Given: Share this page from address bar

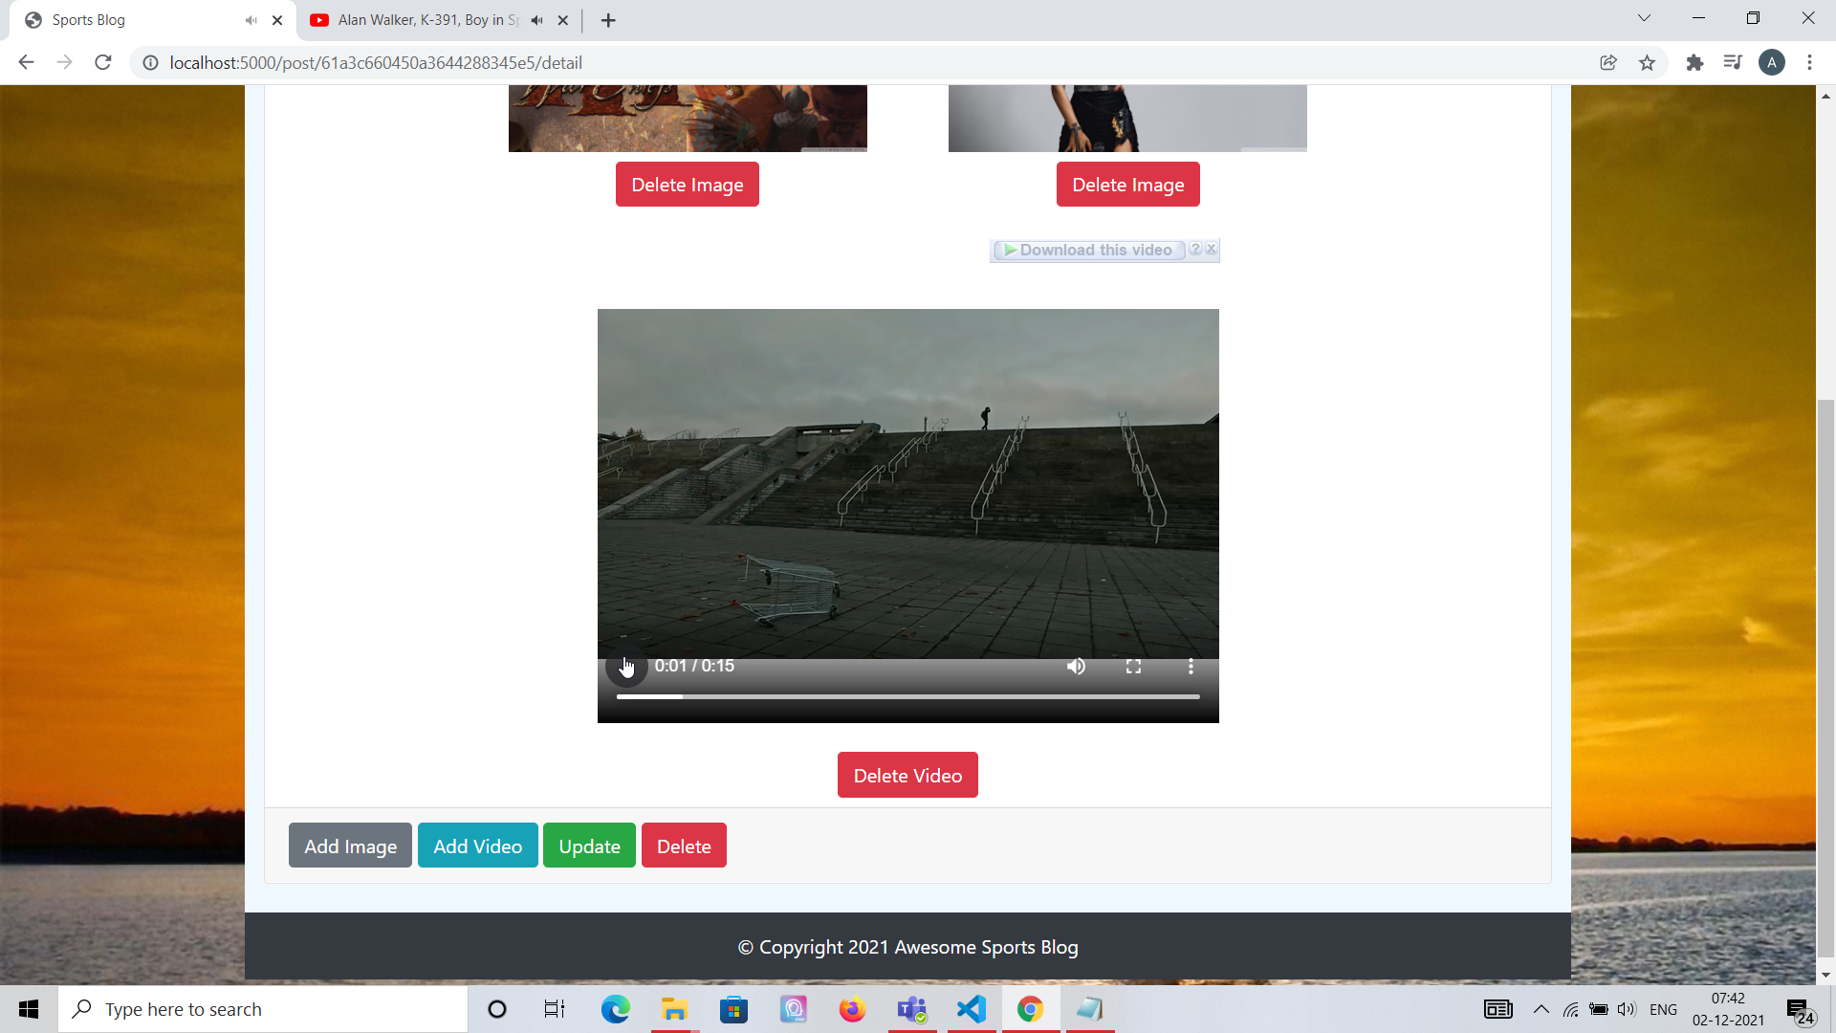Looking at the screenshot, I should pyautogui.click(x=1608, y=63).
